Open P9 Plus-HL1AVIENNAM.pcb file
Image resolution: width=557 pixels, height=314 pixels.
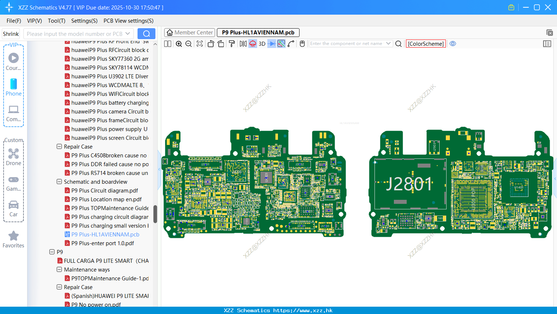pos(105,235)
